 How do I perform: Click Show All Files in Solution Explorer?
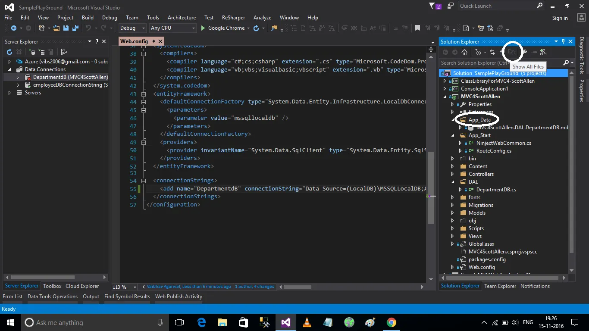tap(512, 52)
